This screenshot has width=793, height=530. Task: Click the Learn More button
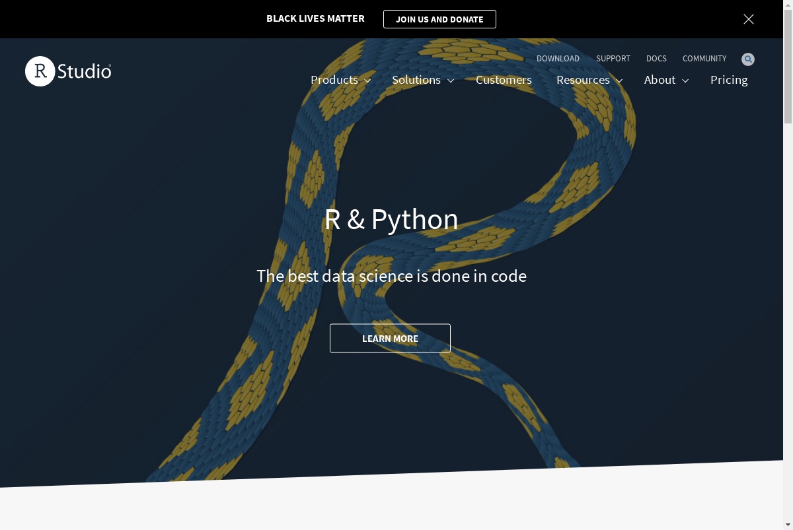pyautogui.click(x=390, y=338)
